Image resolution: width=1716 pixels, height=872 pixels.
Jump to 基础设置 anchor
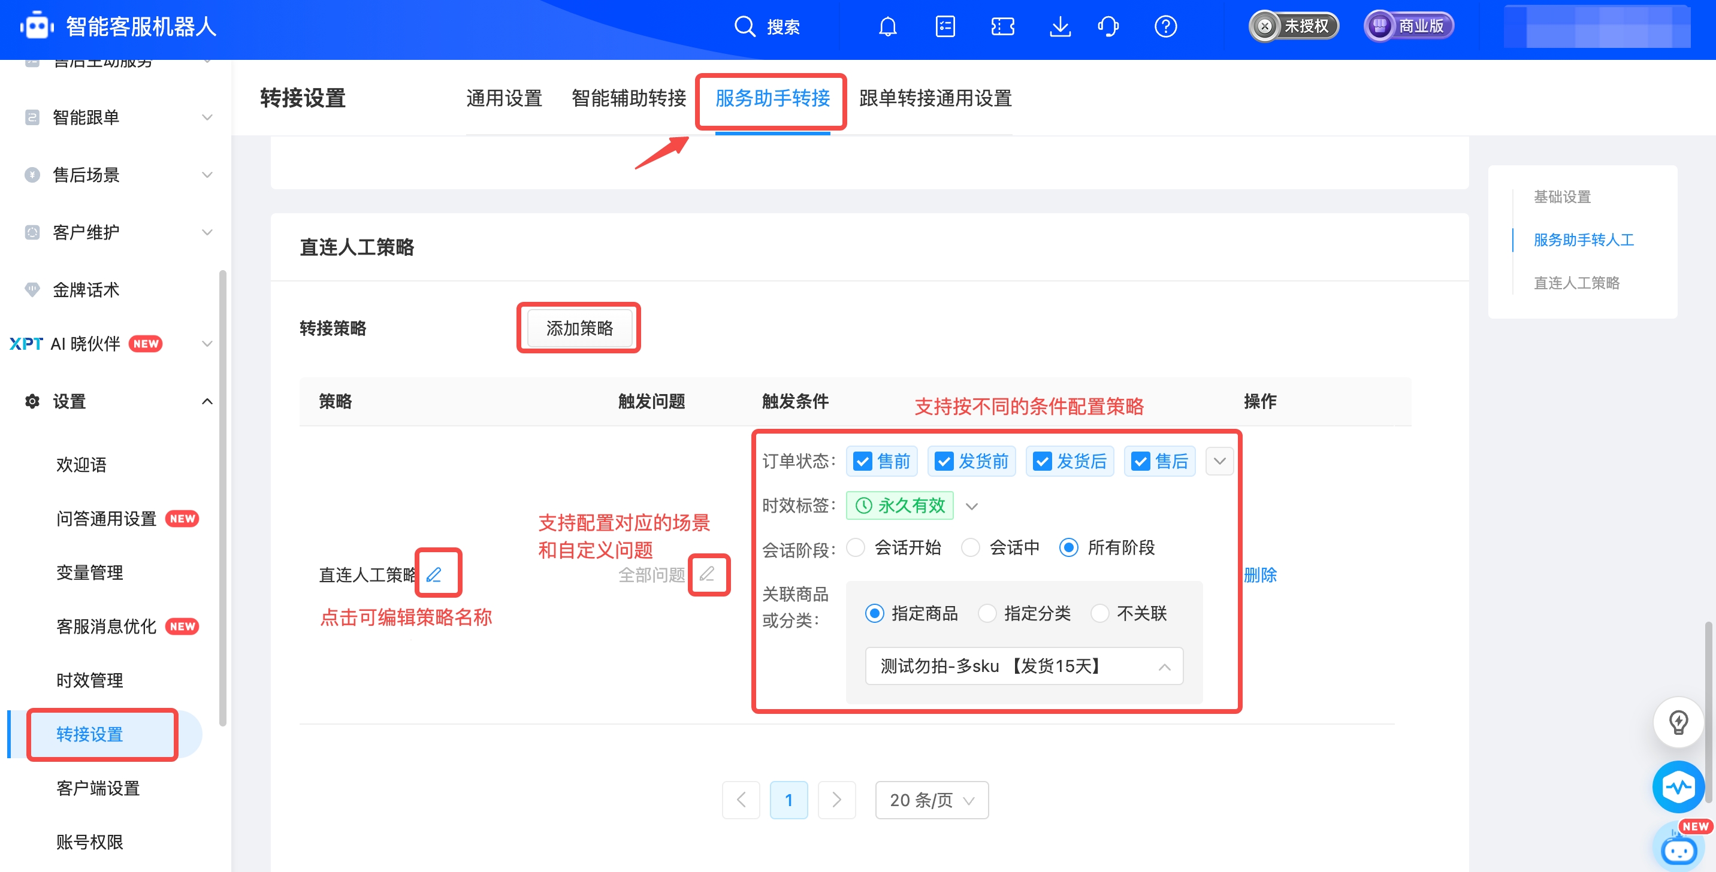[1562, 197]
